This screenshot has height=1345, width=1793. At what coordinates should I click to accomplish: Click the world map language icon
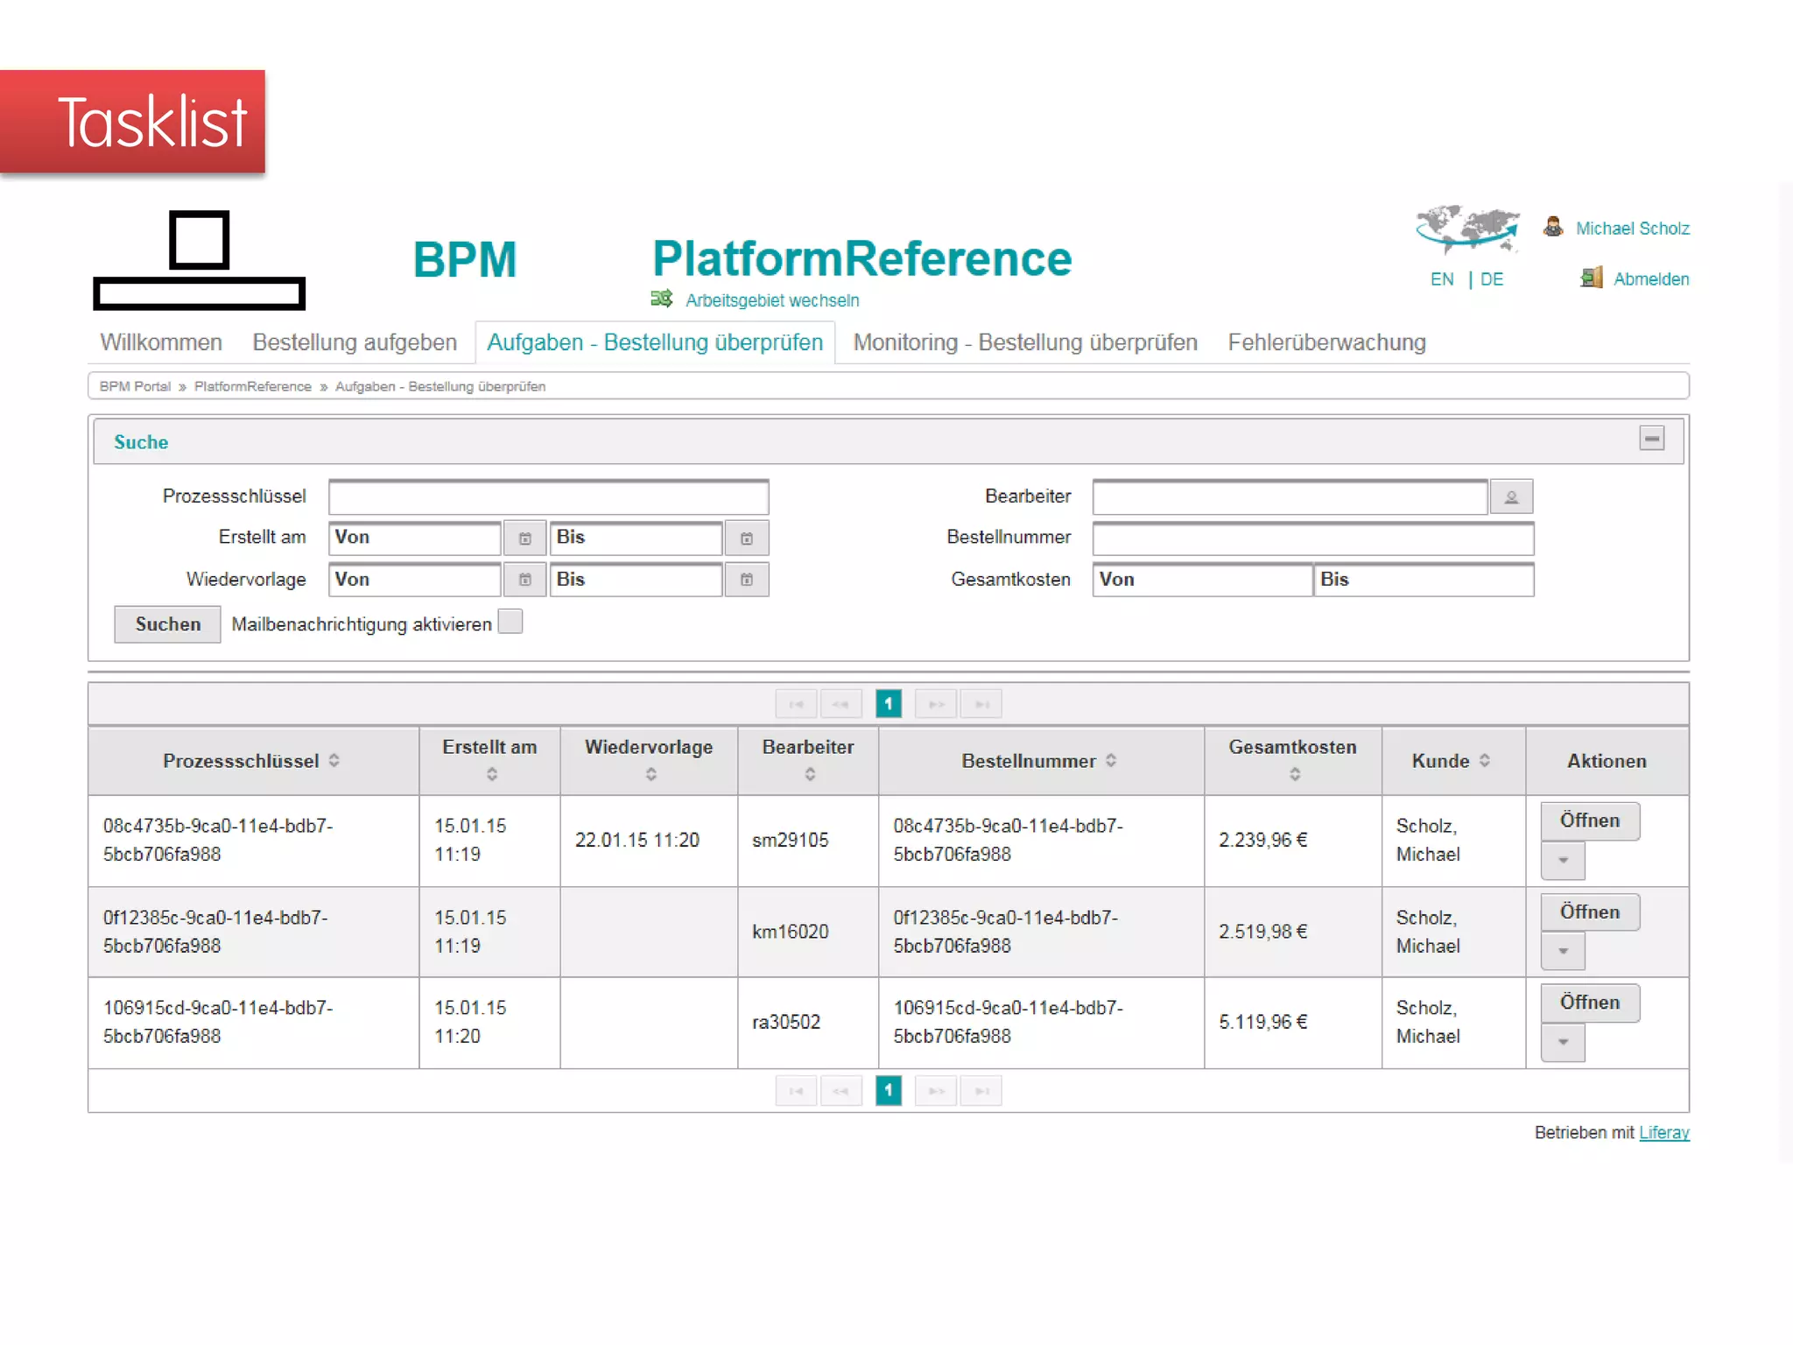[x=1467, y=228]
